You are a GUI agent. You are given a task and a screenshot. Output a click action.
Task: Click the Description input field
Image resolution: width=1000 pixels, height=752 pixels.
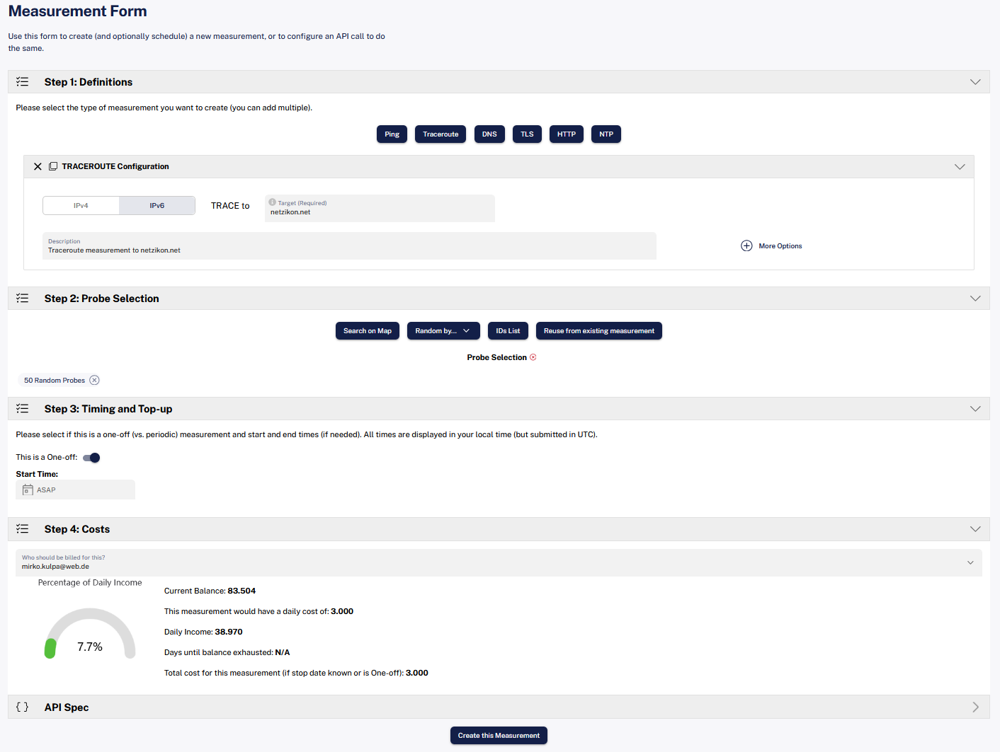(x=349, y=246)
